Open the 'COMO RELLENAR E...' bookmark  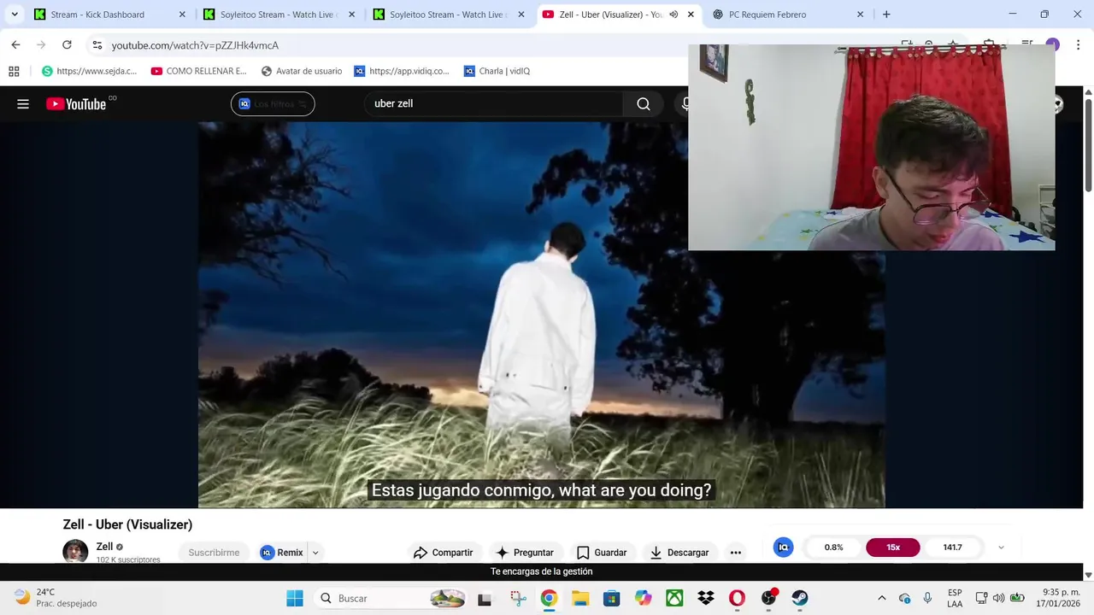pyautogui.click(x=198, y=71)
